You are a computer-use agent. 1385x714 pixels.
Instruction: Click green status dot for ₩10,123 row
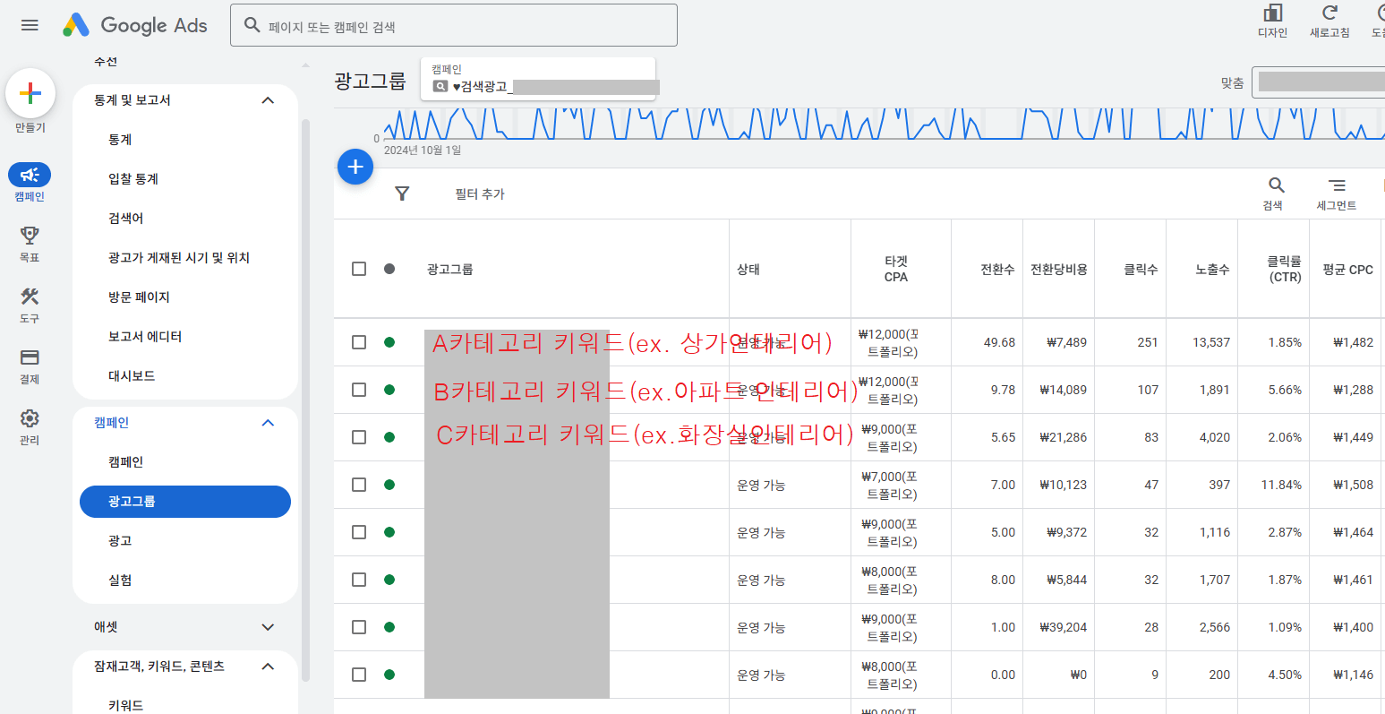pos(389,485)
